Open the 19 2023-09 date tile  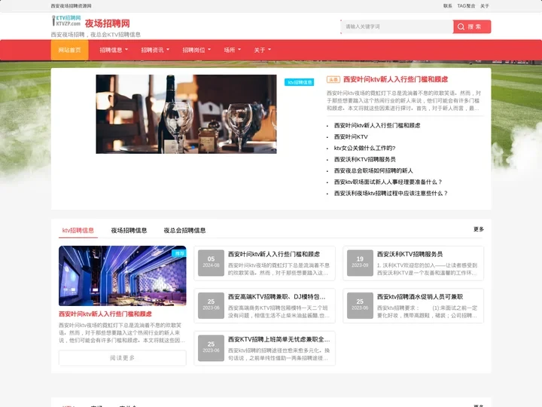tap(360, 263)
